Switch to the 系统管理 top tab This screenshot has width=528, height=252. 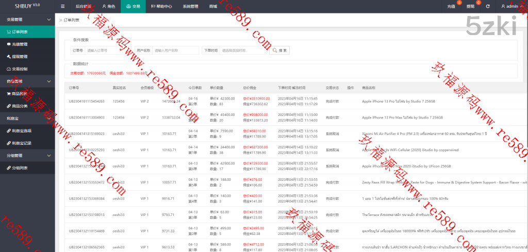pyautogui.click(x=190, y=7)
